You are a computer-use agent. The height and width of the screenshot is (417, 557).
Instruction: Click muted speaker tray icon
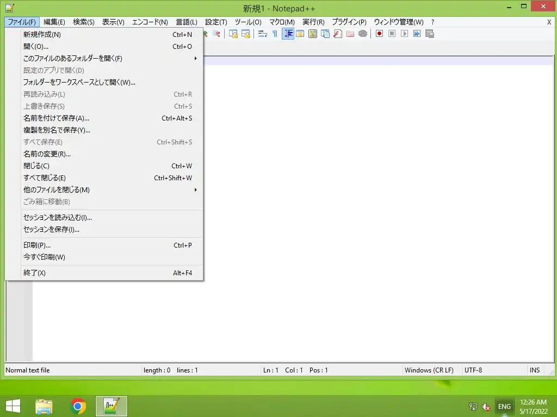[x=486, y=407]
